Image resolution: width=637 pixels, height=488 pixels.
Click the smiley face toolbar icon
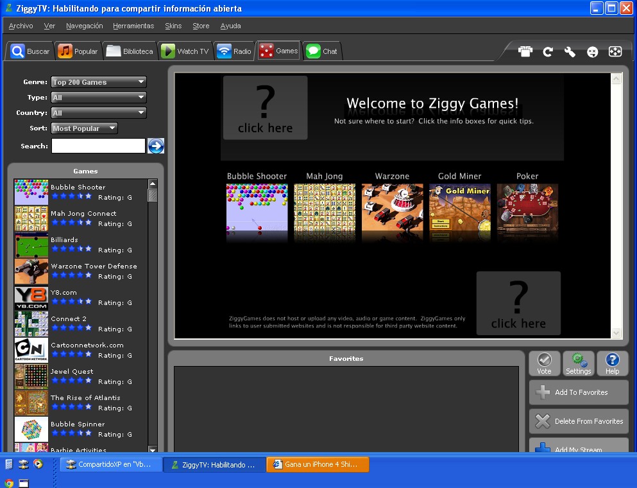coord(592,51)
